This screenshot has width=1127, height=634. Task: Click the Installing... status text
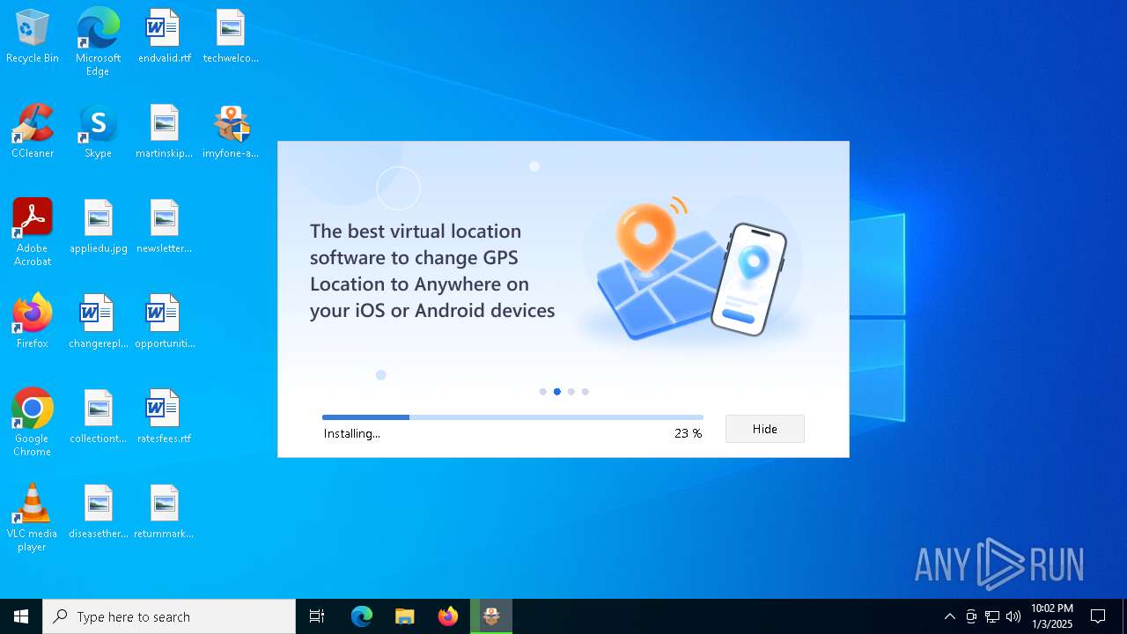point(351,433)
